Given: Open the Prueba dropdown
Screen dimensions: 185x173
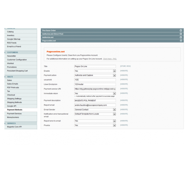Looking at the screenshot, I should [95, 125].
